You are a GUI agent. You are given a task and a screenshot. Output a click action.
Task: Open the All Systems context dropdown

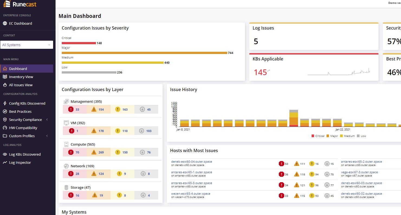(27, 45)
